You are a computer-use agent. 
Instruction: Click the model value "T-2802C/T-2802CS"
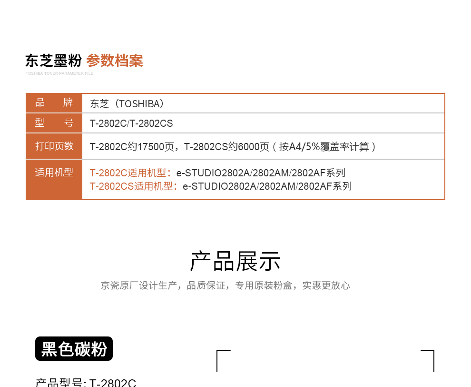[x=131, y=123]
